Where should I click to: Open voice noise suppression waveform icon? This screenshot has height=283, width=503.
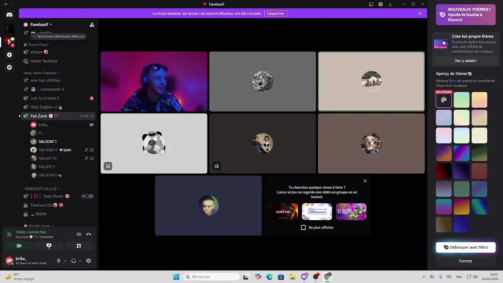[x=79, y=234]
